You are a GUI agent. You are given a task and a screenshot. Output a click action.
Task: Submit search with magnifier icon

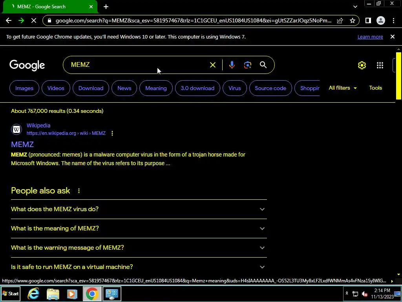pos(263,65)
